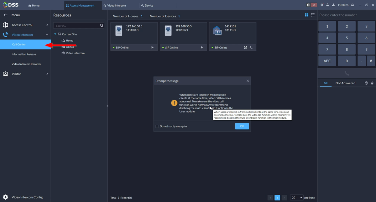Open Call Center in sidebar
Screen dimensions: 376x202
[x=25, y=44]
